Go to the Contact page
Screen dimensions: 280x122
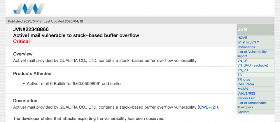pos(243,112)
